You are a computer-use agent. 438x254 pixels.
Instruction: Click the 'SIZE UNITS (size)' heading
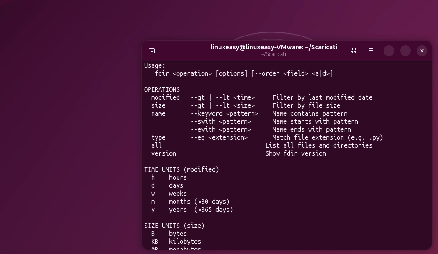[174, 226]
